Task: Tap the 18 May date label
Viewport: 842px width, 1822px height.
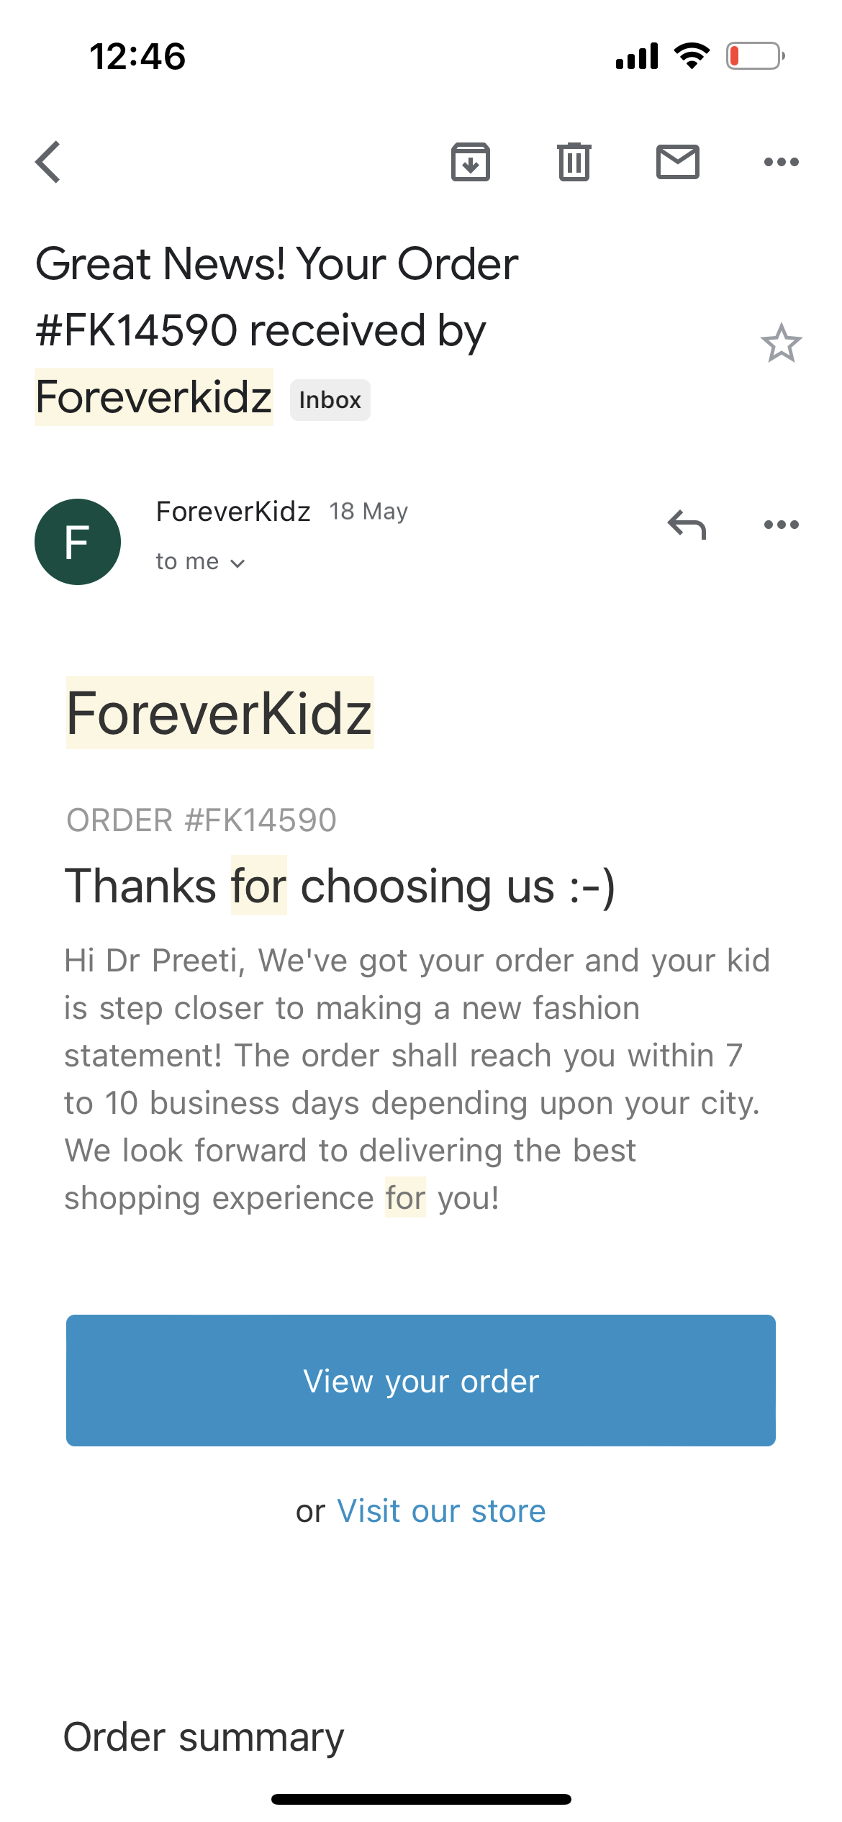Action: 368,512
